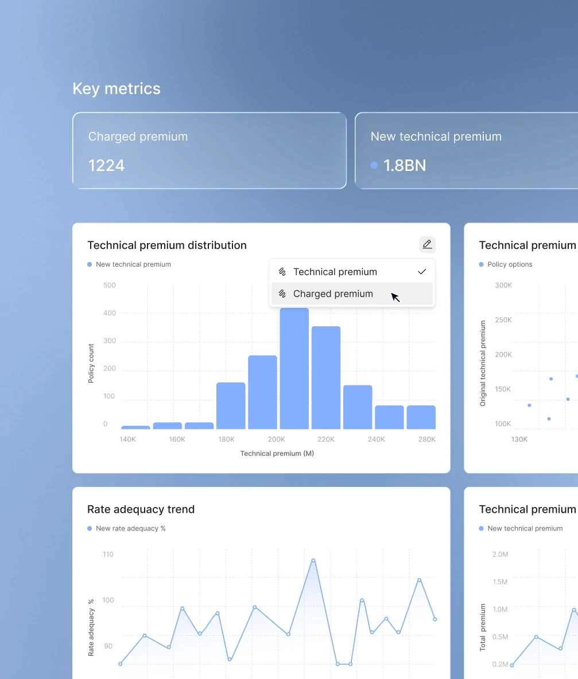Click the 1224 charged premium value
Viewport: 578px width, 679px height.
[x=106, y=165]
